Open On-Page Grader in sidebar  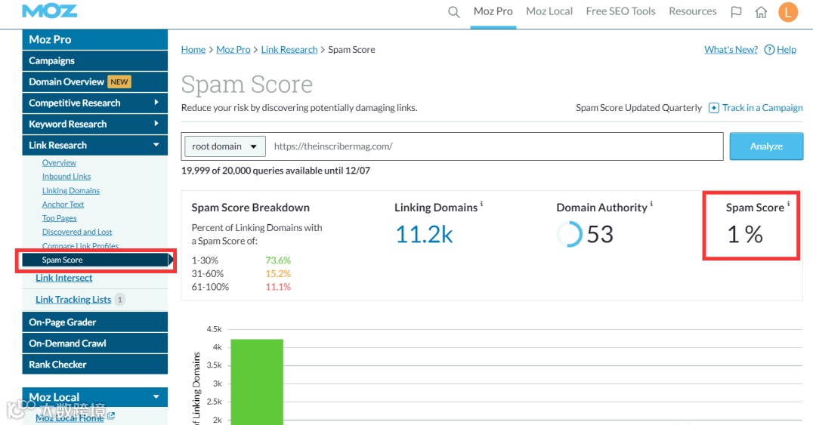coord(95,322)
